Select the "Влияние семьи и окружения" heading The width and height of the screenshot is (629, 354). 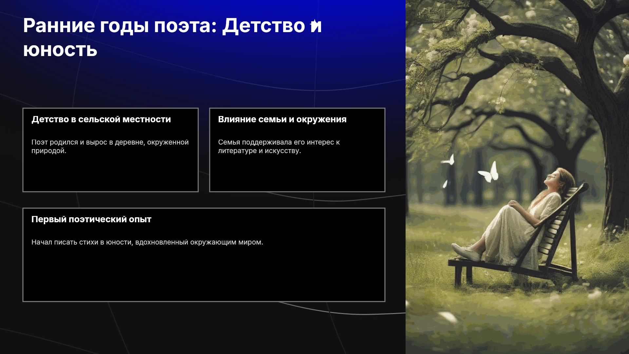282,119
